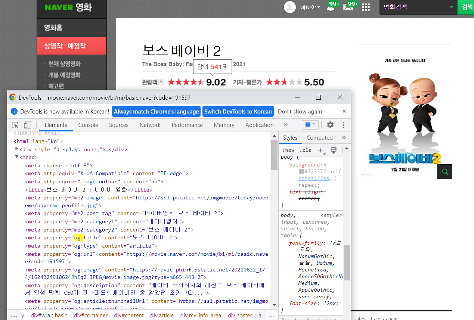This screenshot has width=474, height=320.
Task: Switch to the Application tab
Action: tap(260, 125)
